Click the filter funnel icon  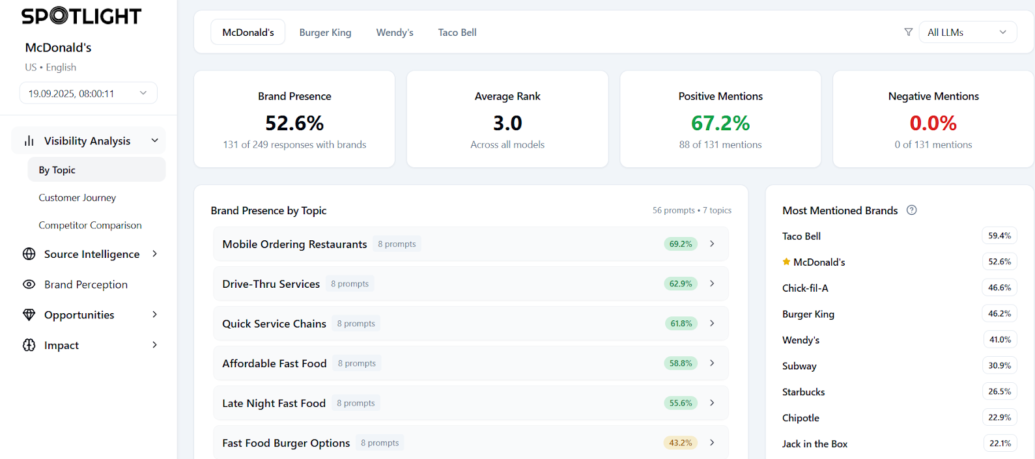[908, 32]
